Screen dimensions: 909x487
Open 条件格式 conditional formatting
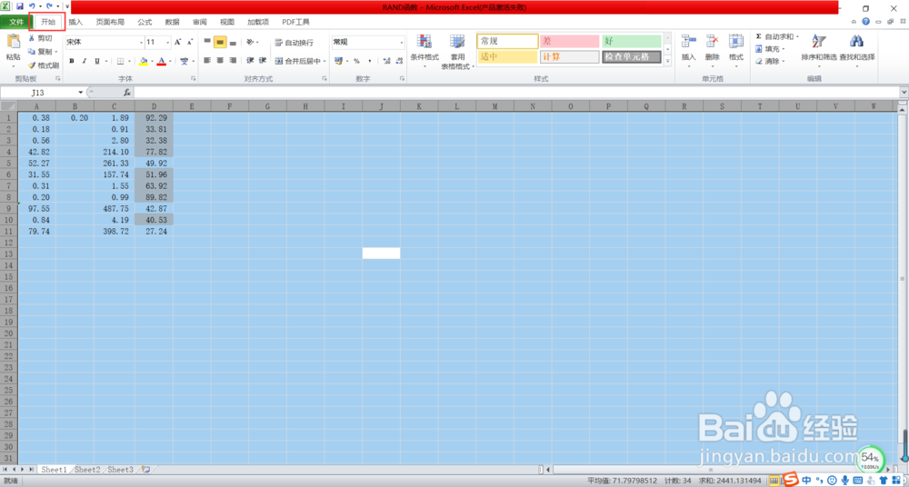pos(425,52)
